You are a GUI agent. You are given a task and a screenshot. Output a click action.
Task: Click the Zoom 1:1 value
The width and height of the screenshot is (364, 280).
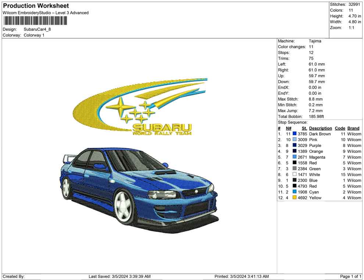pyautogui.click(x=352, y=27)
